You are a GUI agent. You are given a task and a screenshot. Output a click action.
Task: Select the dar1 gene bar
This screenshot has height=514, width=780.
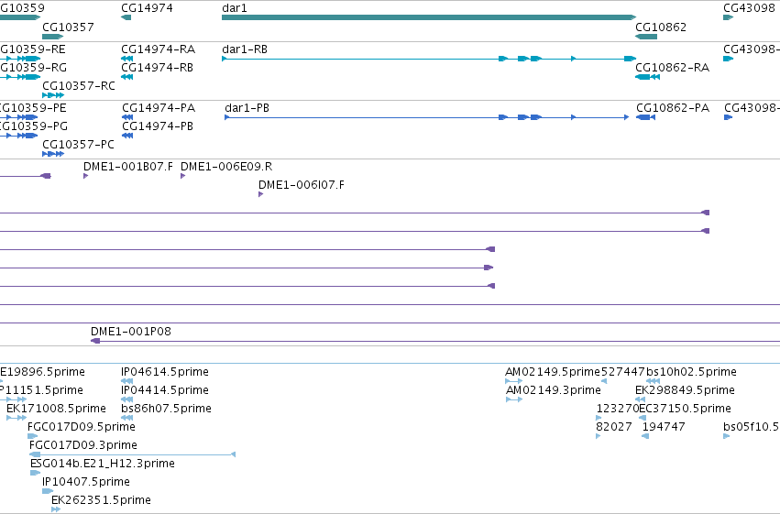429,17
